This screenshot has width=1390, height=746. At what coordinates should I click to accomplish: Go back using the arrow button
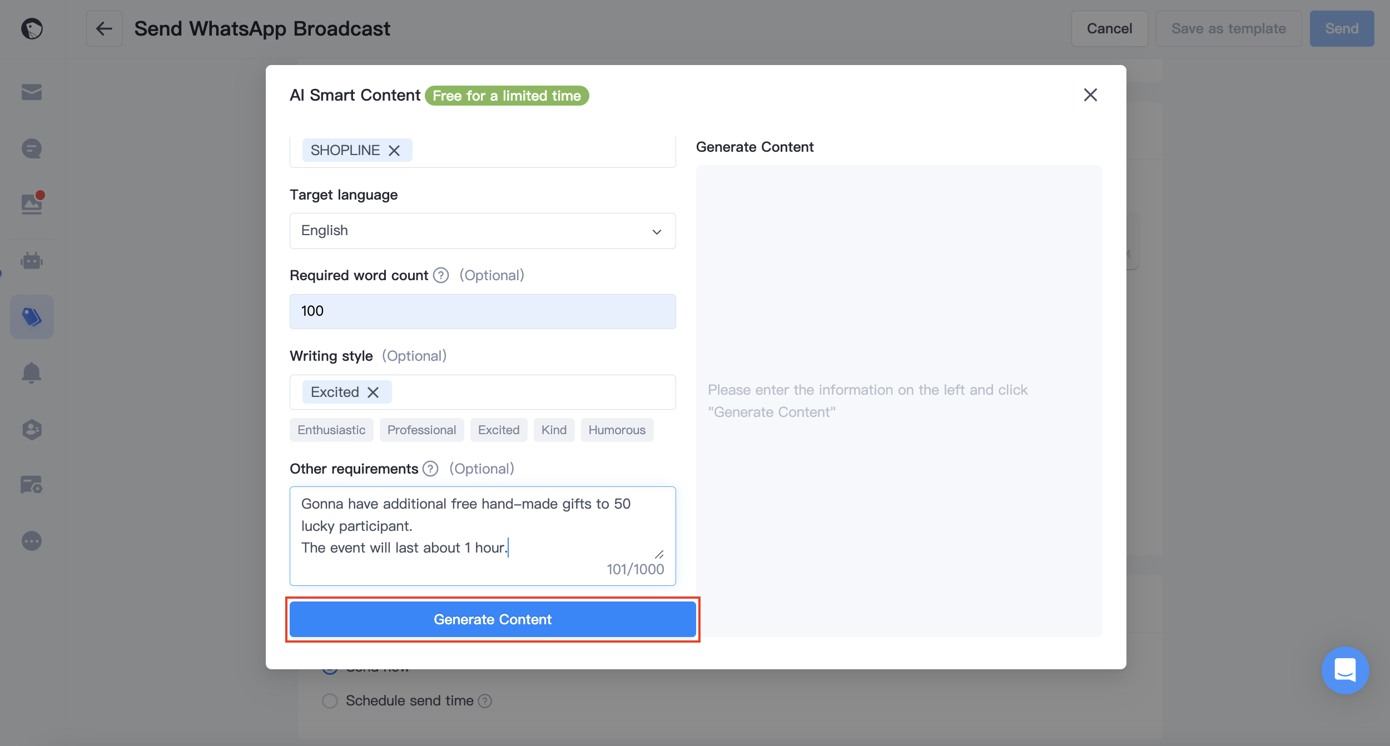tap(104, 28)
